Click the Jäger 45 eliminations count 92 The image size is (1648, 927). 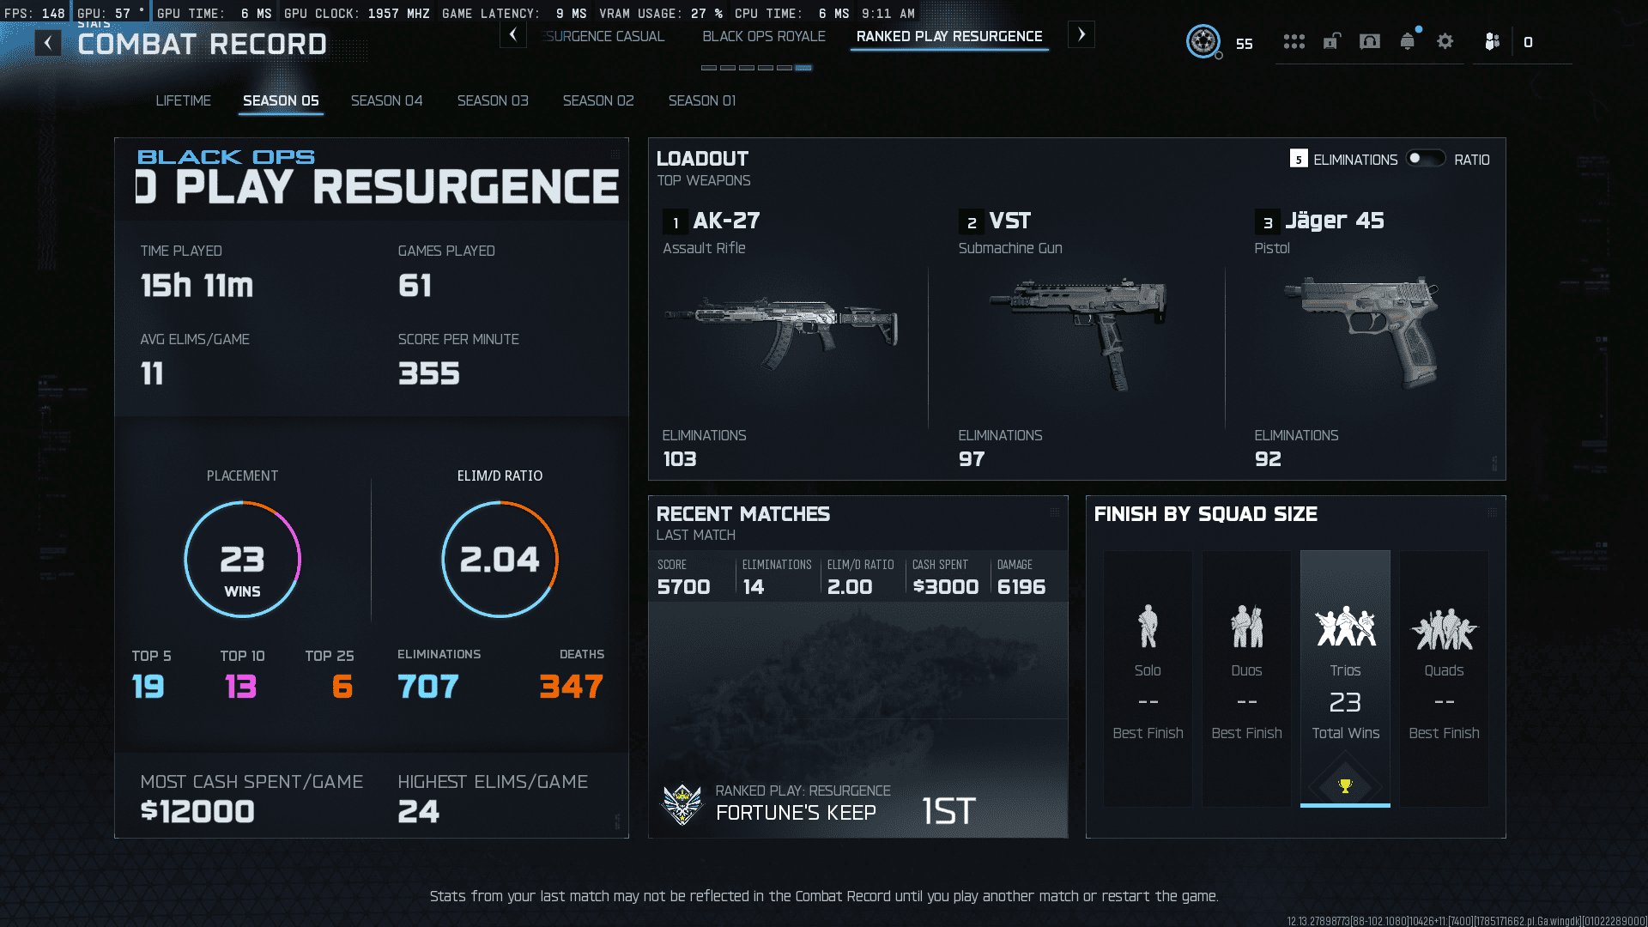click(1268, 458)
